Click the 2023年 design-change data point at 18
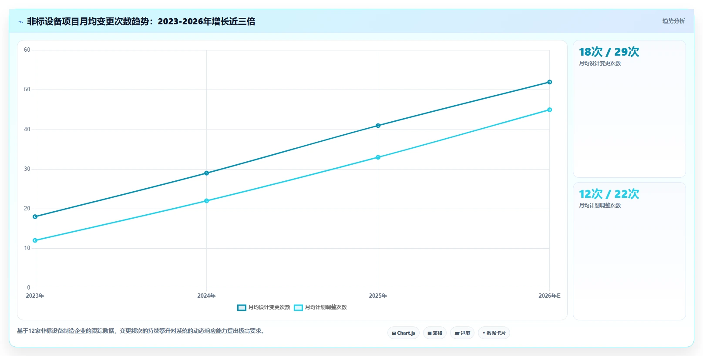The height and width of the screenshot is (356, 703). (x=35, y=216)
